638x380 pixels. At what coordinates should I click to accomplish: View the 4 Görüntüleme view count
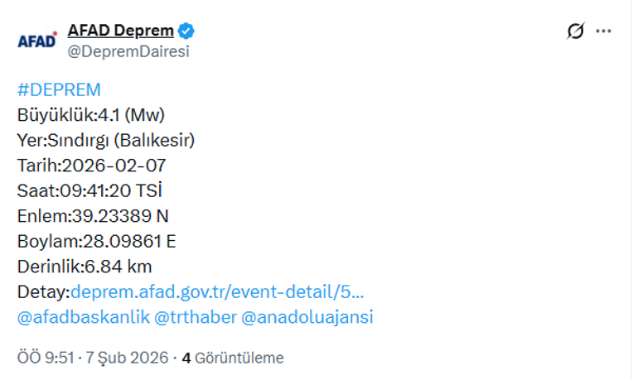(x=233, y=358)
